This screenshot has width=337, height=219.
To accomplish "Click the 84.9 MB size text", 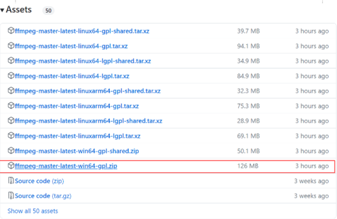I will click(x=248, y=76).
